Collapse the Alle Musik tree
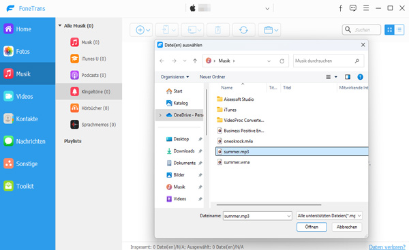The image size is (409, 250). (60, 26)
